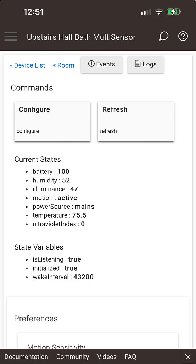Tap the document icon on the Logs button
The width and height of the screenshot is (196, 364).
pos(138,64)
